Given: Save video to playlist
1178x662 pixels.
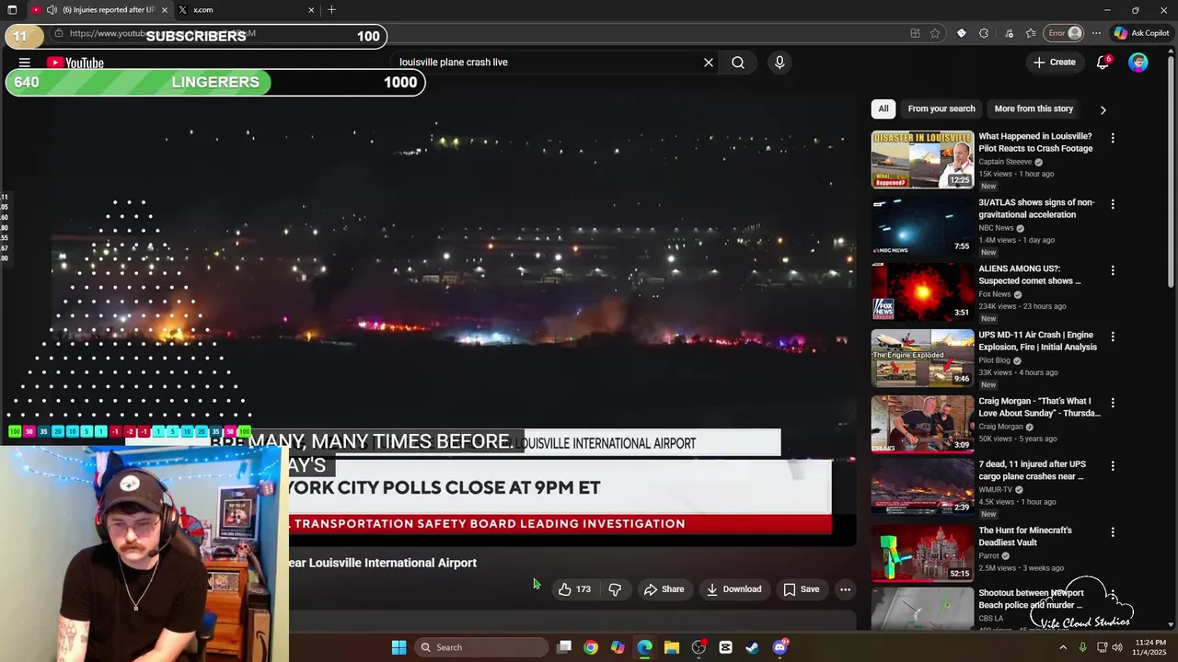Looking at the screenshot, I should (801, 589).
